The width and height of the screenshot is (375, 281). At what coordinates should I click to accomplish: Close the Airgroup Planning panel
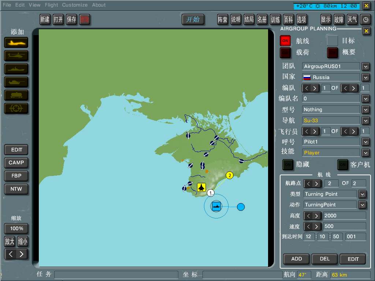point(366,31)
